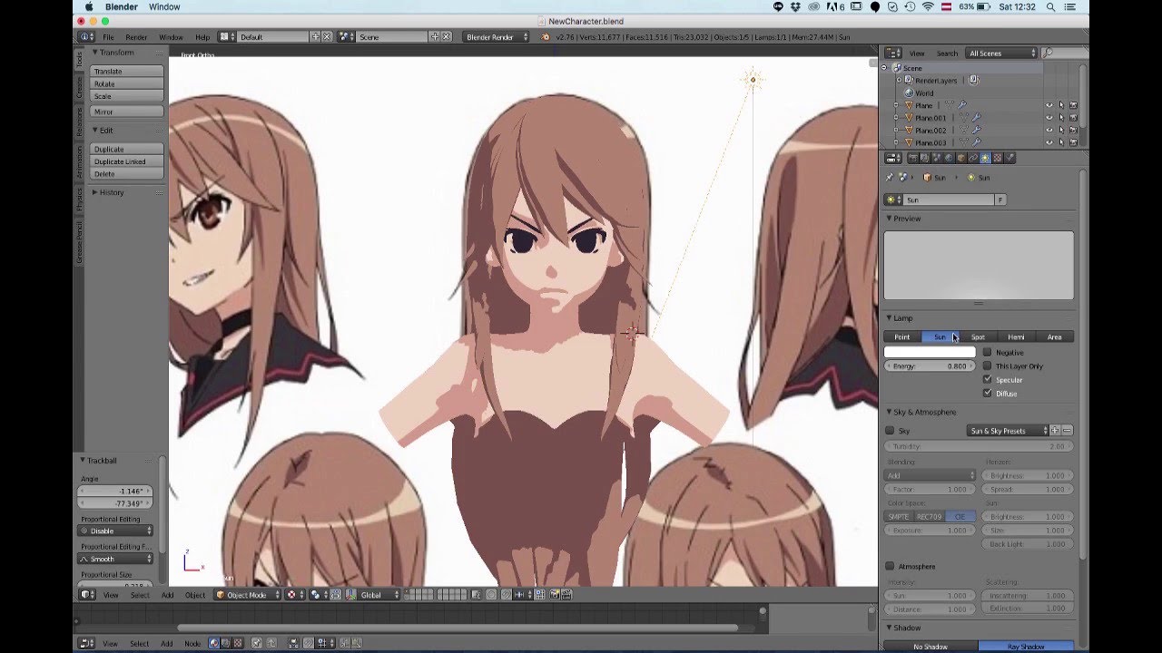Click the OpenGL render active viewport icon
Viewport: 1162px width, 653px height.
pyautogui.click(x=555, y=595)
